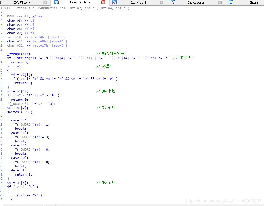Click the 'v6 = a1[6];' assignment
The image size is (264, 206).
pos(22,75)
